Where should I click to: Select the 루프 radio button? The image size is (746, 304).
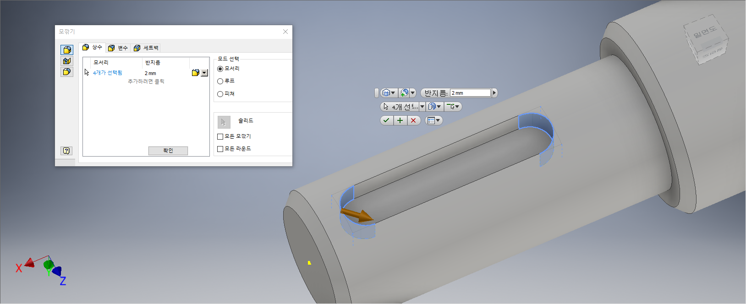[220, 81]
